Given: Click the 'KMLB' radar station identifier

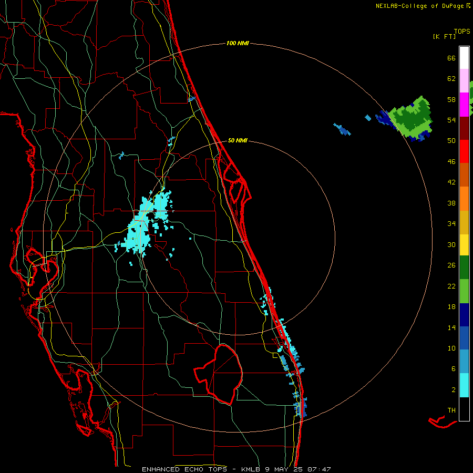Looking at the screenshot, I should (252, 469).
